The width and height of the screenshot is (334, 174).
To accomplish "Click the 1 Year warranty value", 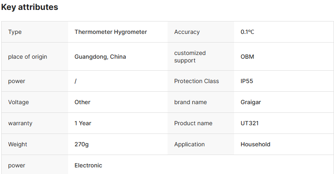I will (83, 123).
